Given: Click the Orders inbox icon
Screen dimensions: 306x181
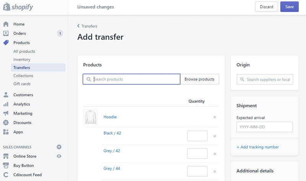Looking at the screenshot, I should click(6, 33).
